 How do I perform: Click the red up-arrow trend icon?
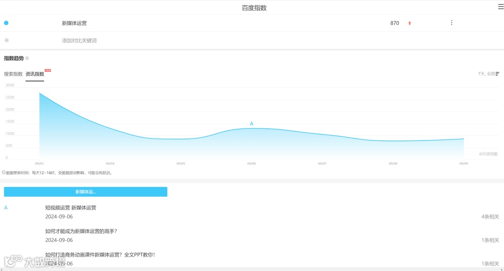(410, 23)
